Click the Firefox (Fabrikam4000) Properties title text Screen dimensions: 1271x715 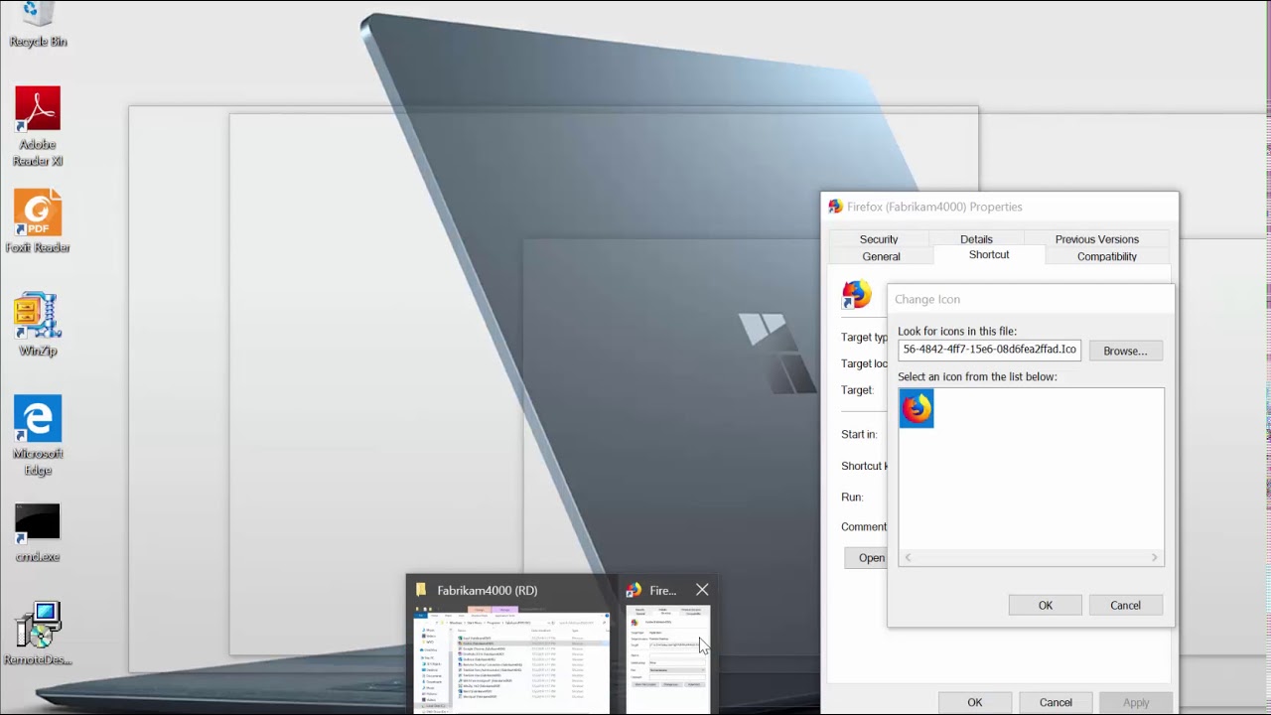[934, 207]
